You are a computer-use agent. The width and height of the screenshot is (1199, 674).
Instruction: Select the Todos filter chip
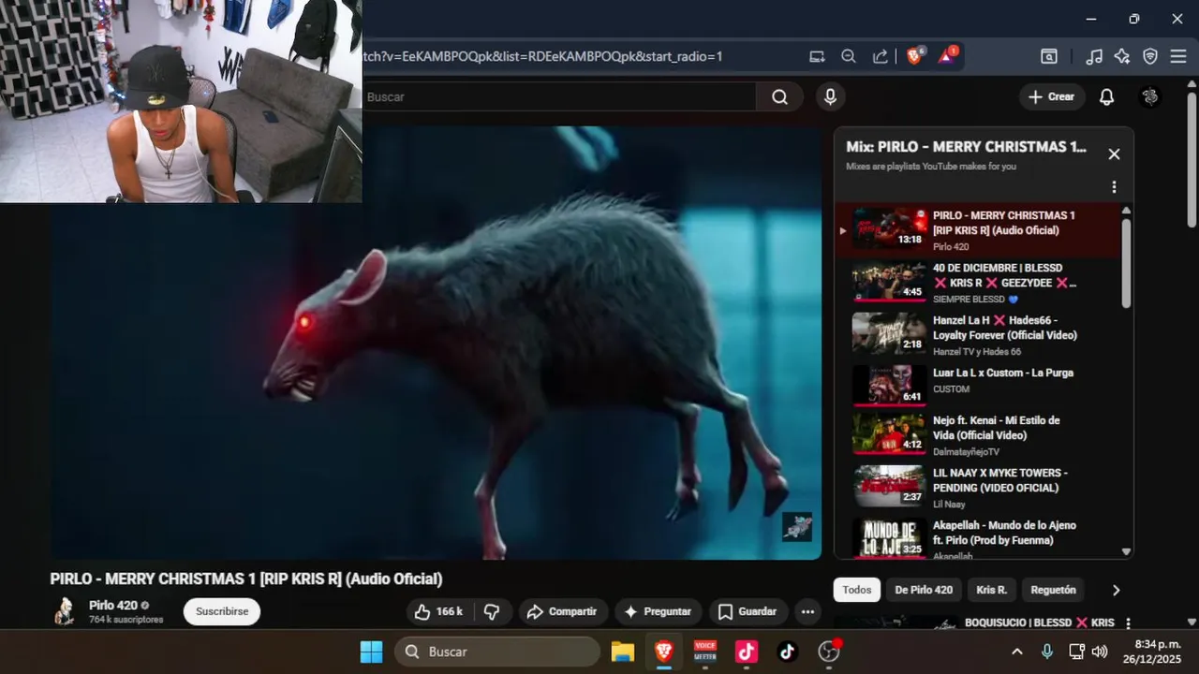click(856, 590)
